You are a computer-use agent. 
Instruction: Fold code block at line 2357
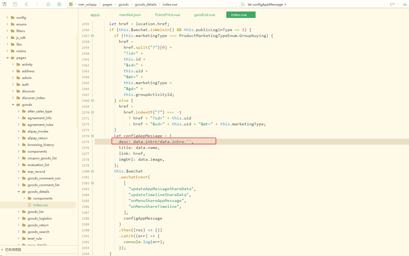[93, 36]
